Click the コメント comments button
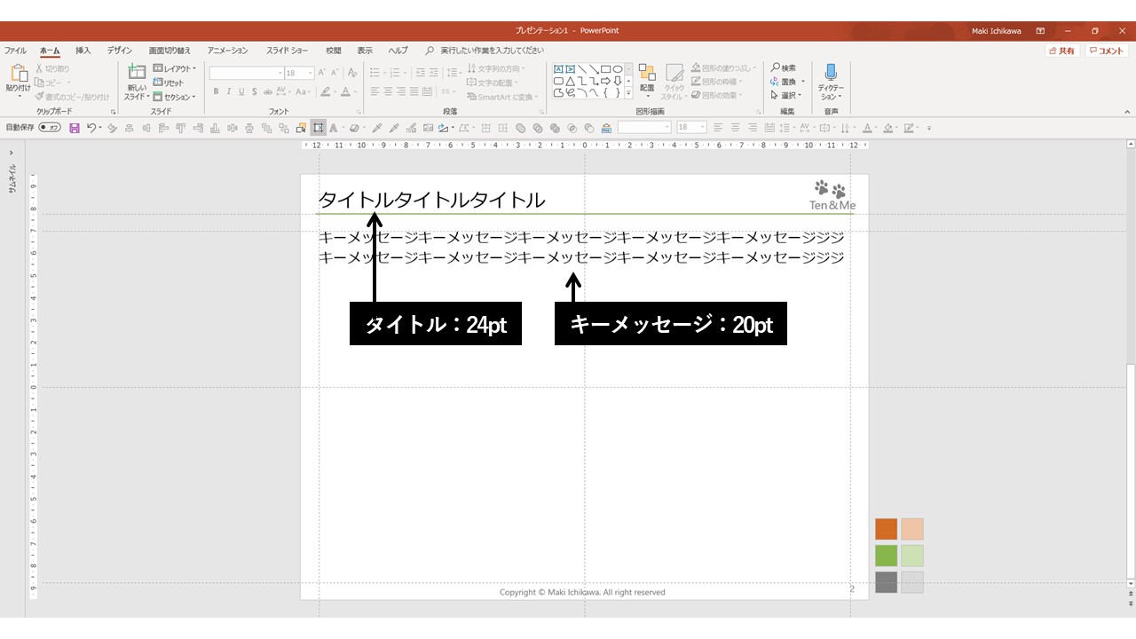The image size is (1136, 639). tap(1107, 51)
